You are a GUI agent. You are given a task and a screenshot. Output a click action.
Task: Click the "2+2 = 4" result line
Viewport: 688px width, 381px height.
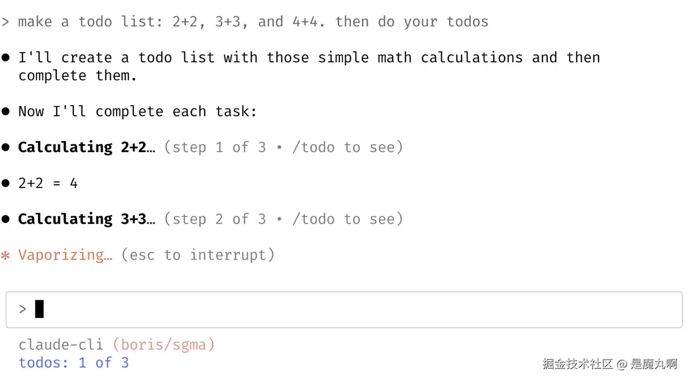tap(48, 183)
